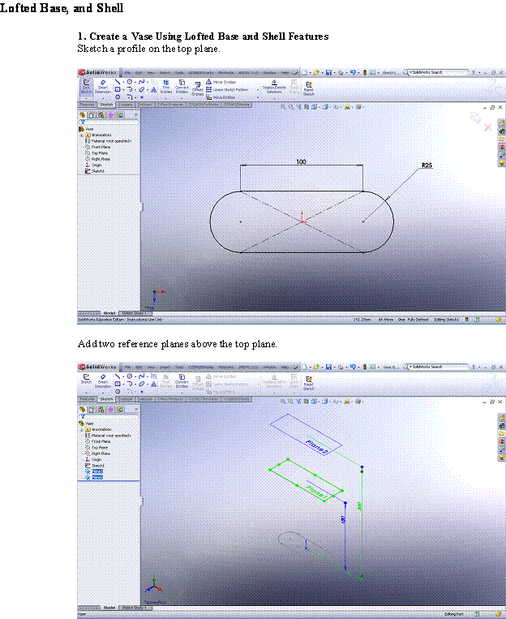Click Section View icon in upper window's view toolbar
The height and width of the screenshot is (619, 506).
(x=307, y=107)
